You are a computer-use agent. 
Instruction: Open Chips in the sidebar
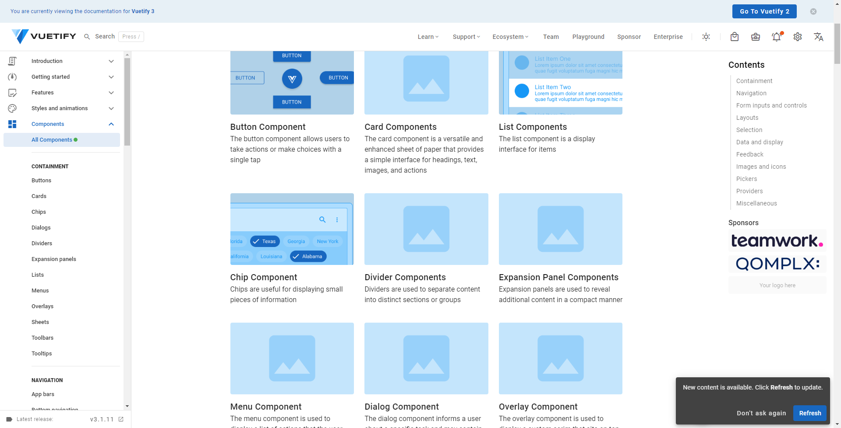(x=39, y=212)
